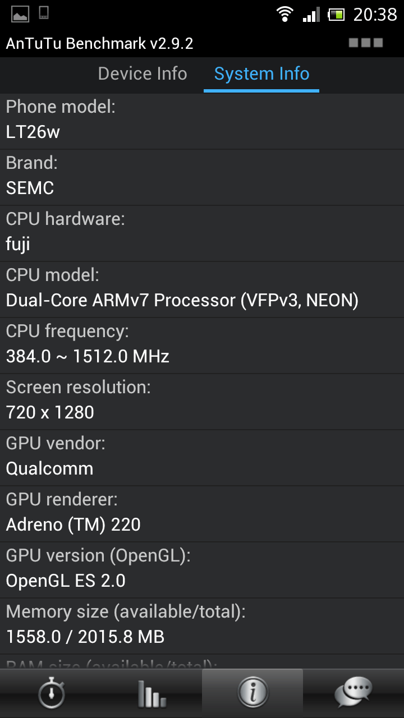
Task: Open the bar chart ranking tab
Action: click(151, 693)
